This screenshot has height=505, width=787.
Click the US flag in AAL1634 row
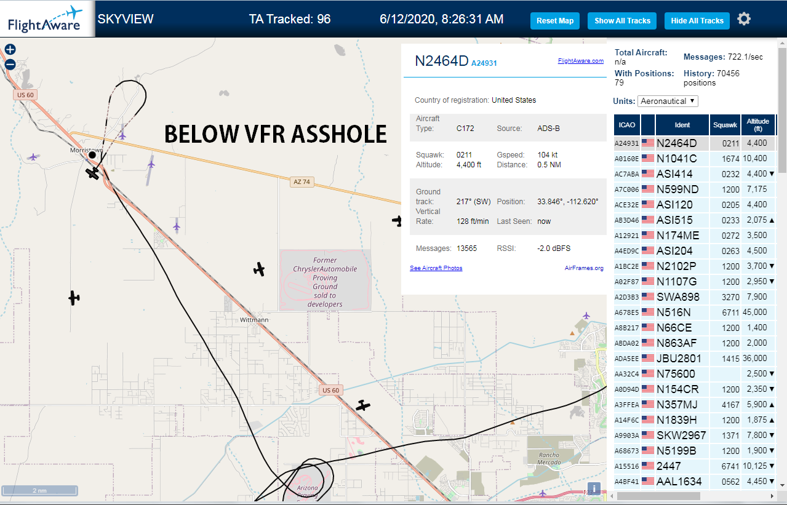648,482
